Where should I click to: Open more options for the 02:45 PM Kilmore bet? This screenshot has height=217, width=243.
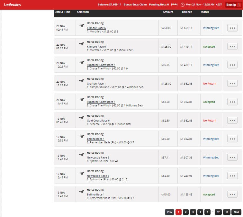232,28
